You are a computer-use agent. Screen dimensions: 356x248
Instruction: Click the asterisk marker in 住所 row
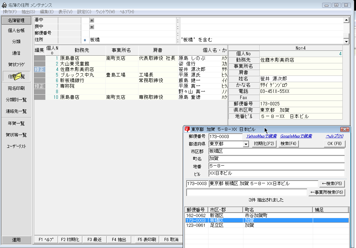tap(85, 40)
